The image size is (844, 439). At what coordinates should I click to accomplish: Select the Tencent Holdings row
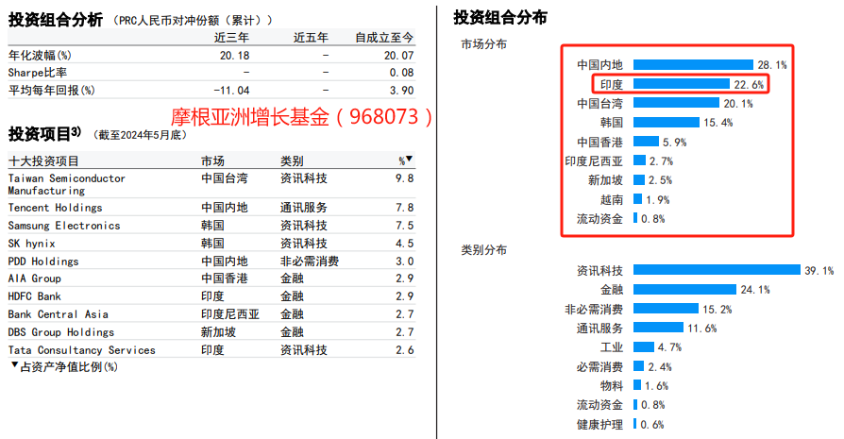(211, 208)
